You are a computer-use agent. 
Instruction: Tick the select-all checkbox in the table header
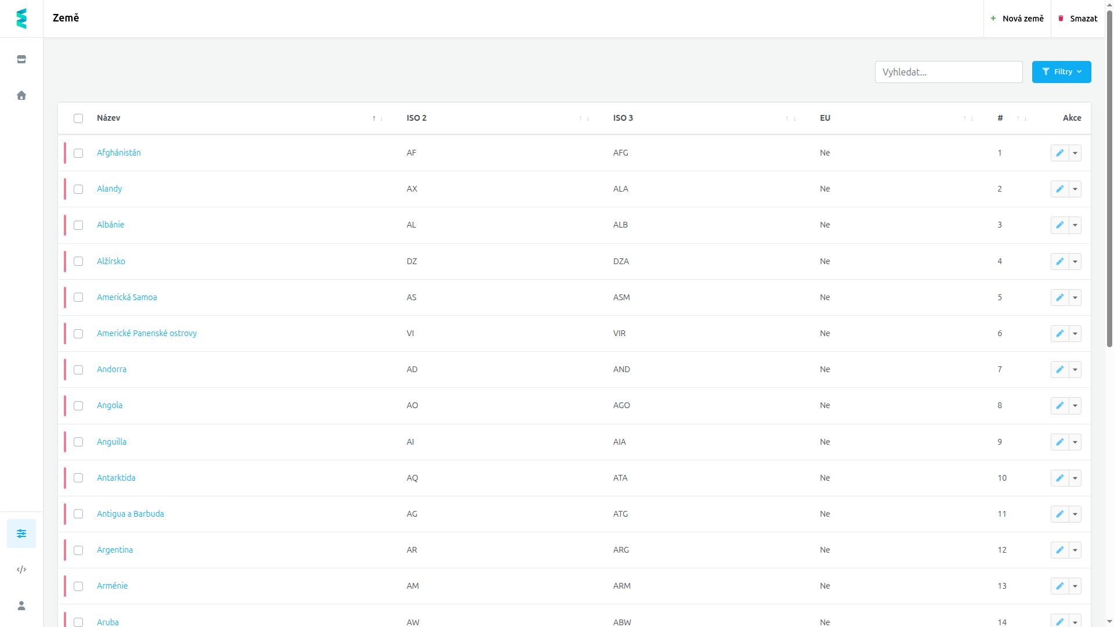(x=78, y=118)
